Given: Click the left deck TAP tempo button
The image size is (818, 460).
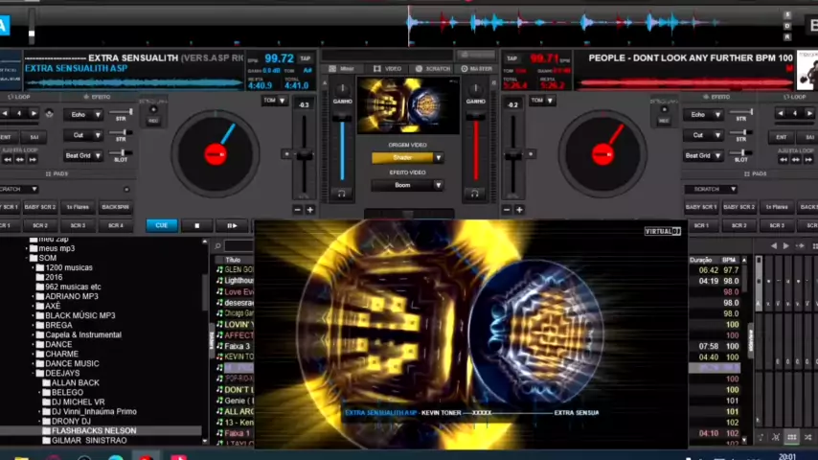Looking at the screenshot, I should pos(306,58).
